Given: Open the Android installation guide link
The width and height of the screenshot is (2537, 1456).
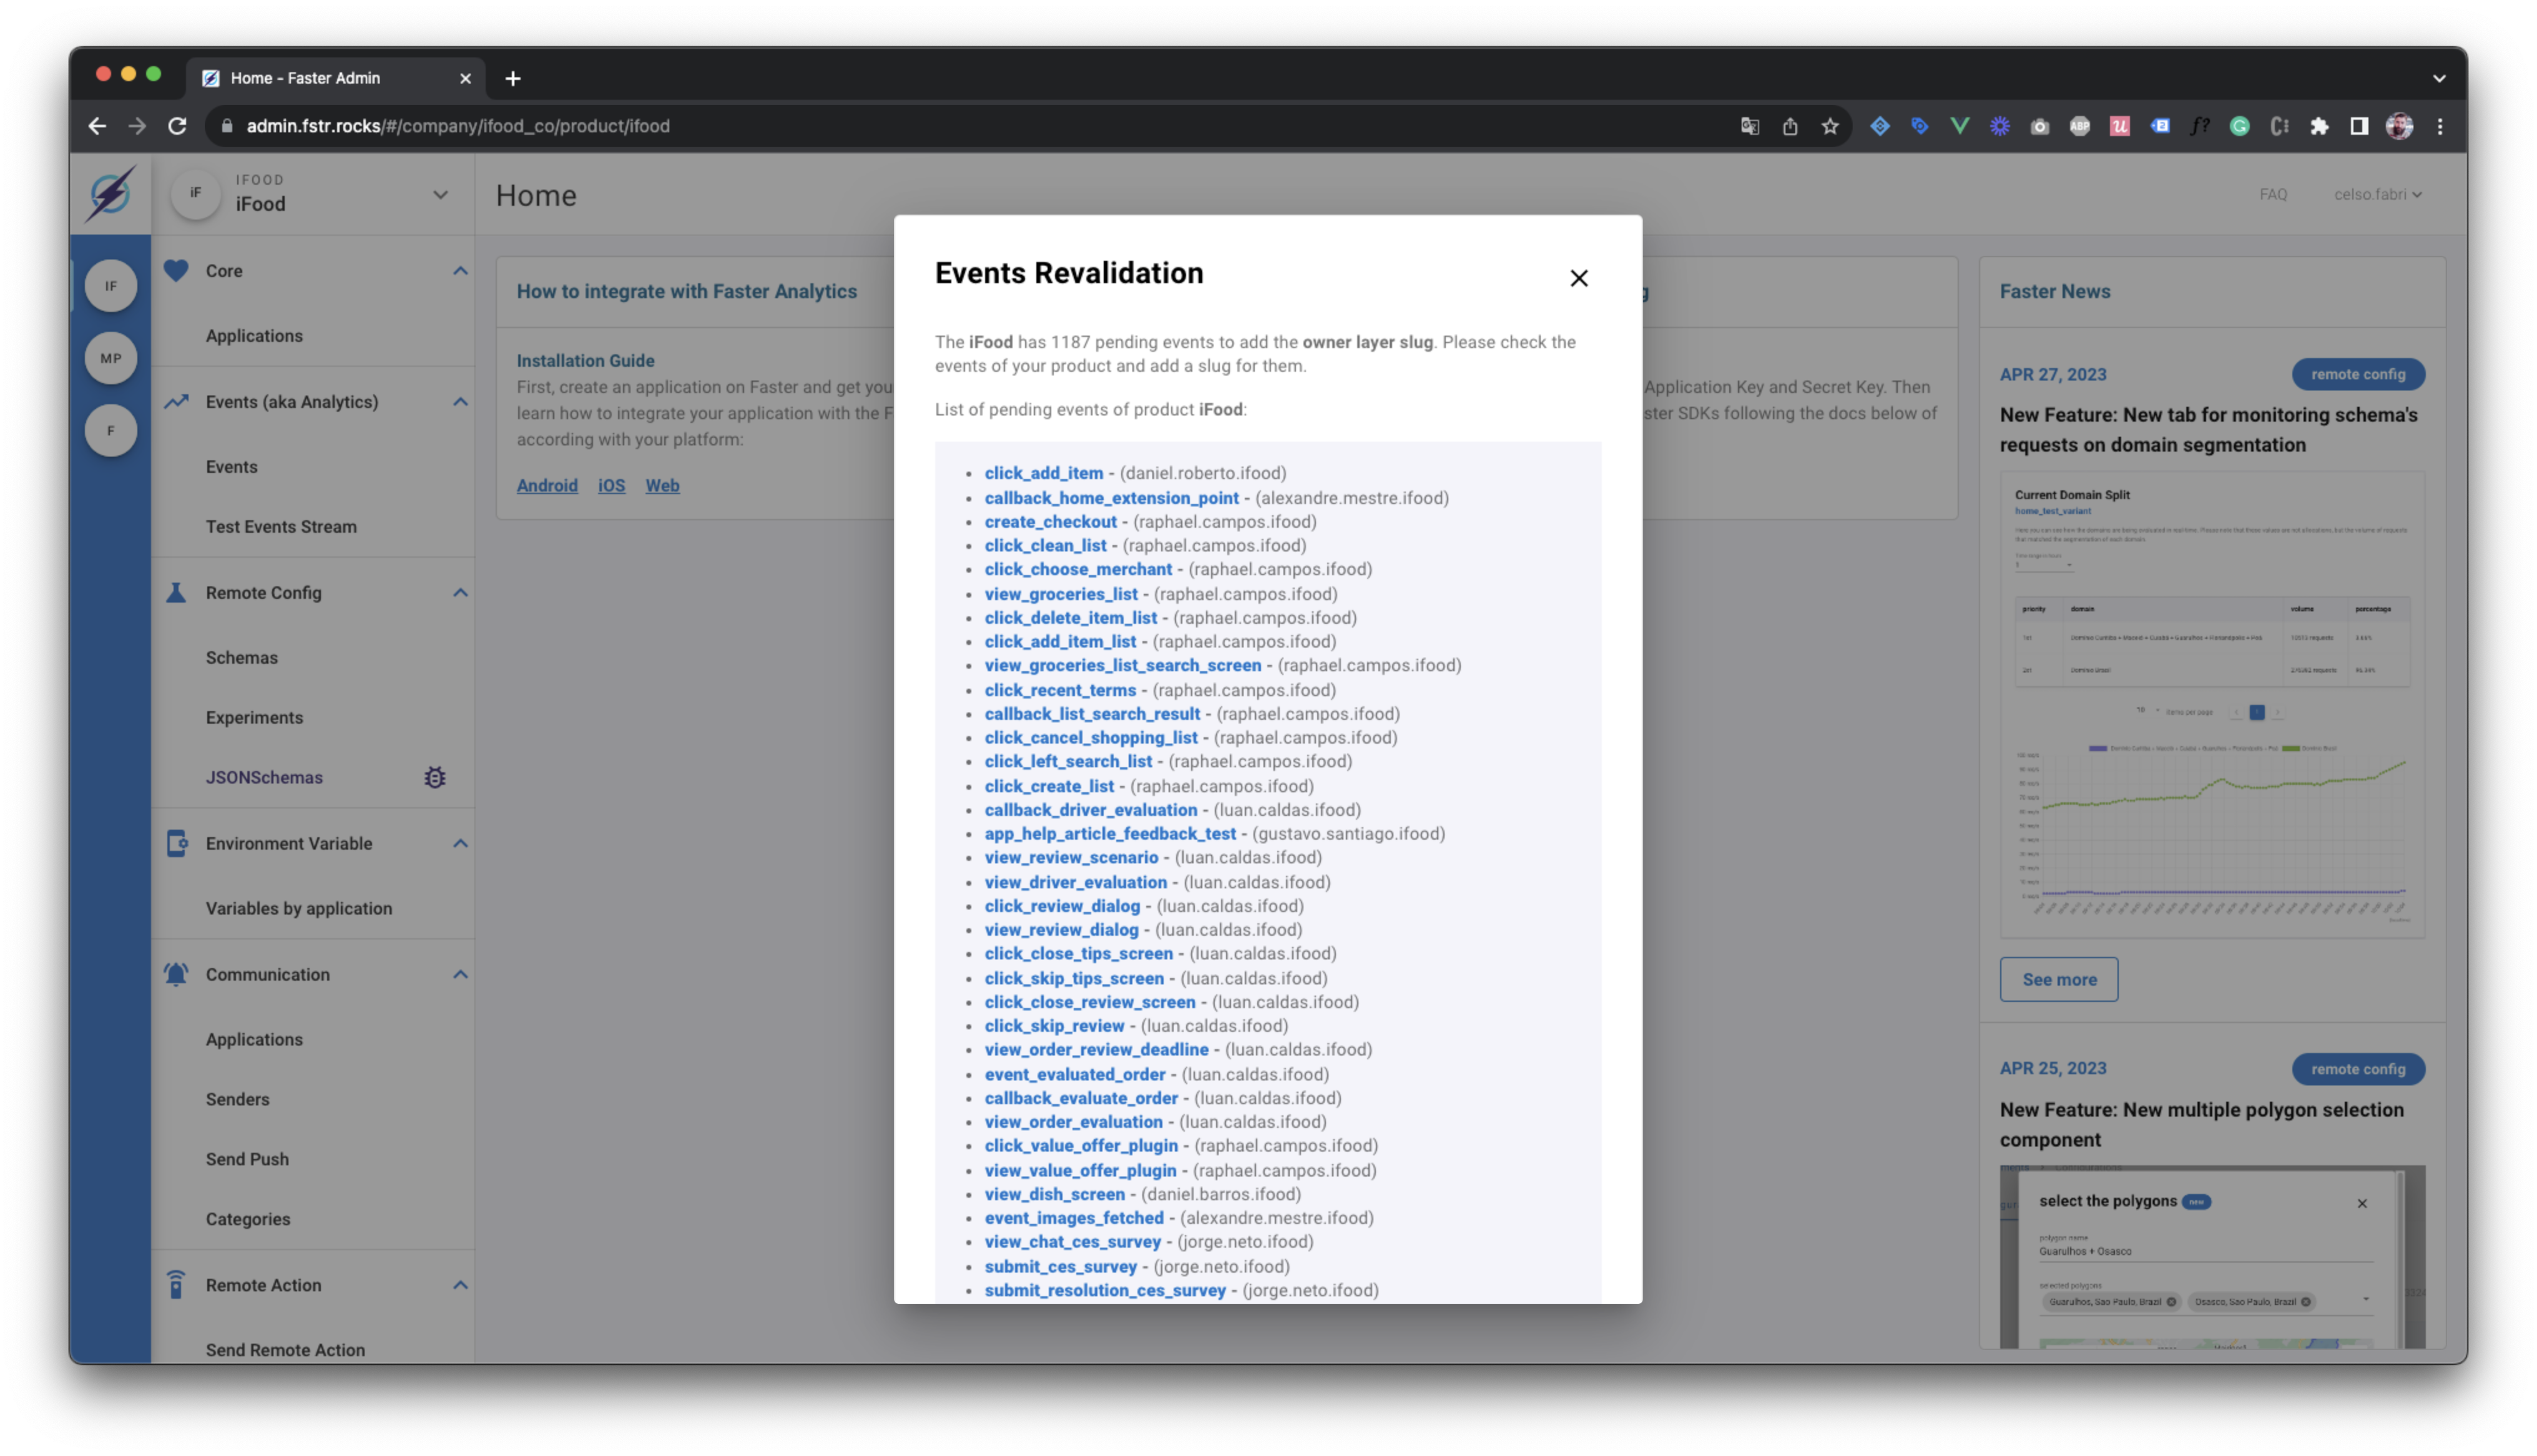Looking at the screenshot, I should [547, 486].
